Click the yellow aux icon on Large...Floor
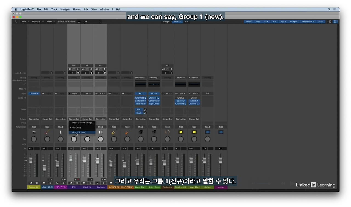The image size is (351, 207). pos(194,132)
